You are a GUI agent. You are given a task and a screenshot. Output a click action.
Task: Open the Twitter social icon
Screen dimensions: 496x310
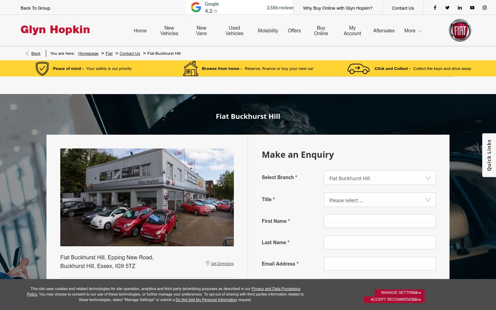(x=447, y=8)
